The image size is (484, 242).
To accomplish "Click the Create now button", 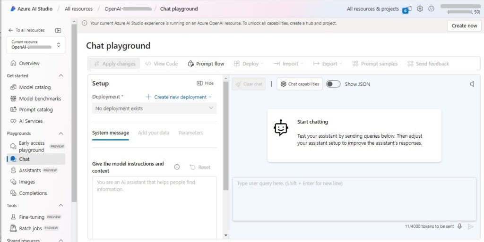I will coord(464,25).
